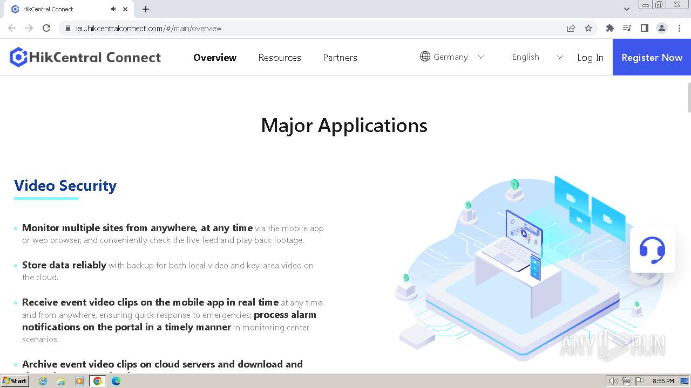Open Chrome extensions puzzle icon
Viewport: 691px width, 388px height.
610,28
